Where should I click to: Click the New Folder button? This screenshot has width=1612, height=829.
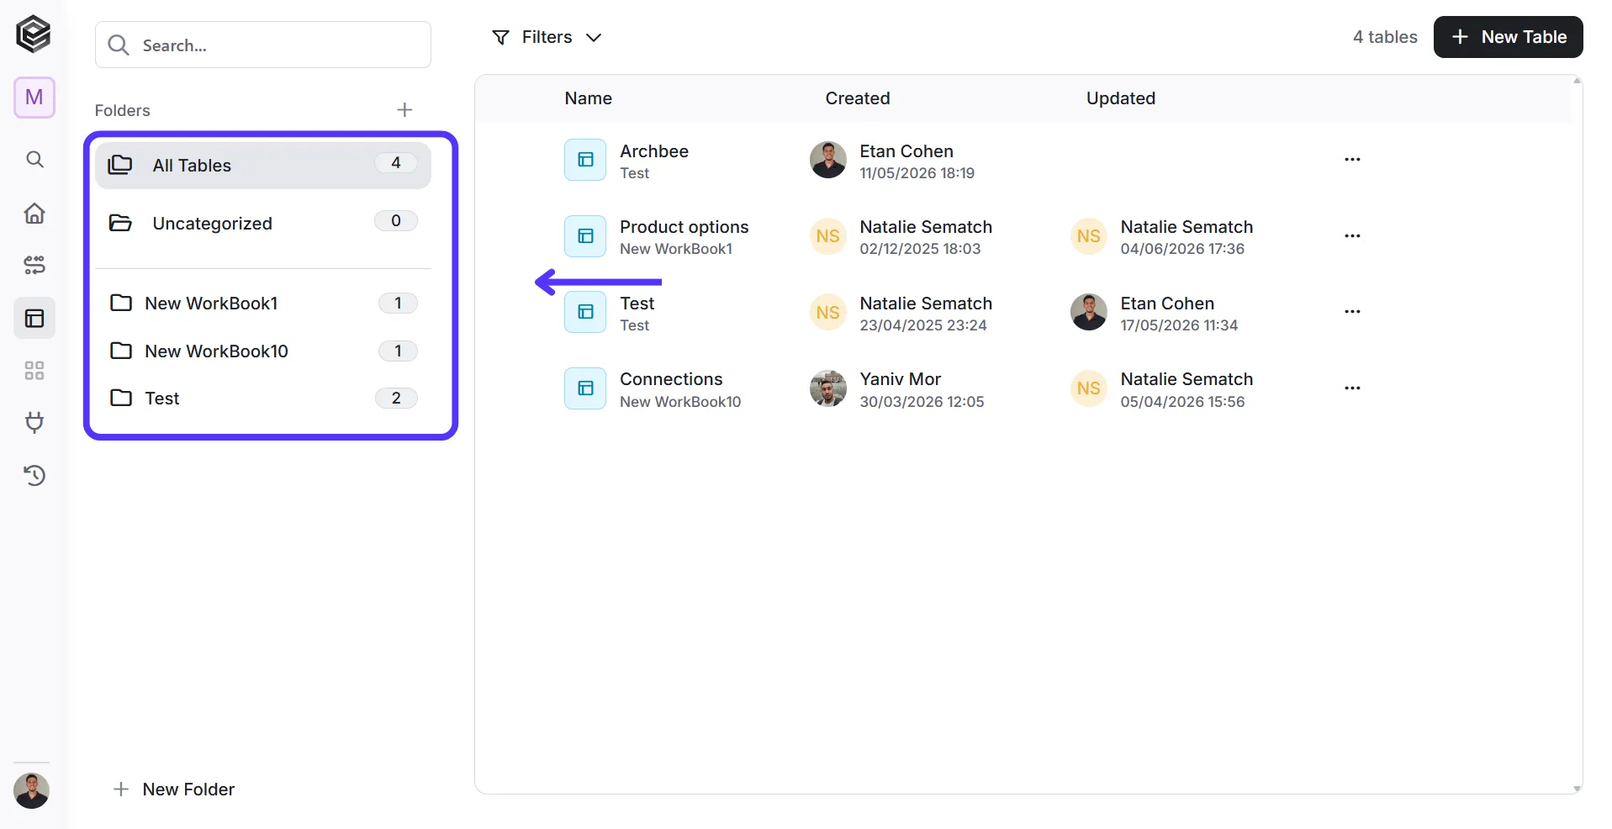[174, 789]
